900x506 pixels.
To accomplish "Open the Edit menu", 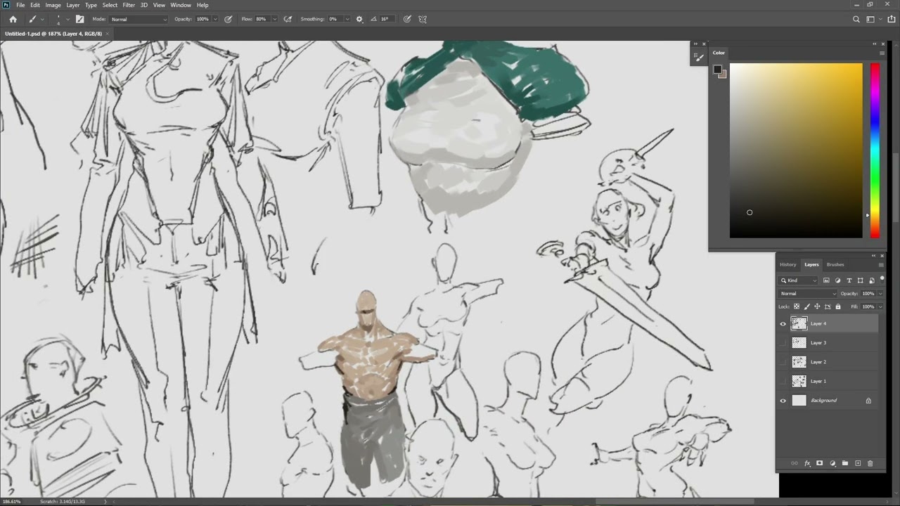I will [x=35, y=5].
